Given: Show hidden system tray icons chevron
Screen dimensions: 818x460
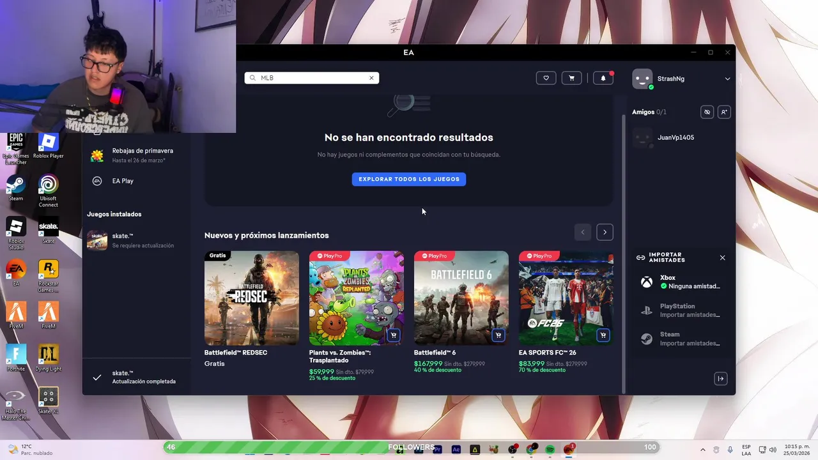Looking at the screenshot, I should coord(703,450).
